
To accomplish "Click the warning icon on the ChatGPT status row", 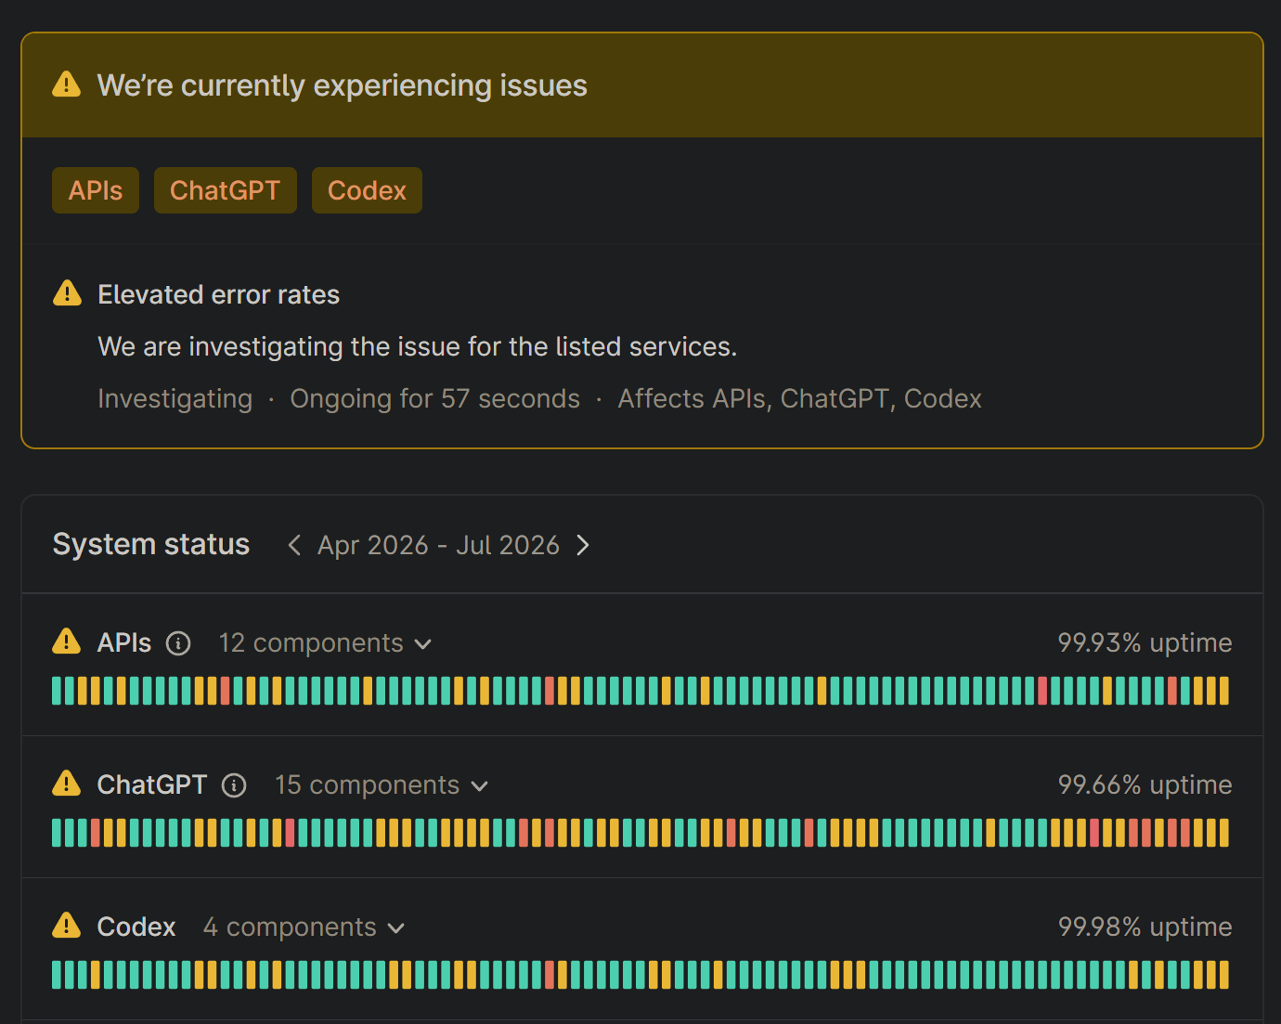I will click(x=67, y=784).
